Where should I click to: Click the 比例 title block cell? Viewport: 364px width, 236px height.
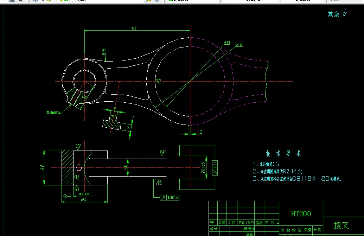click(x=318, y=230)
